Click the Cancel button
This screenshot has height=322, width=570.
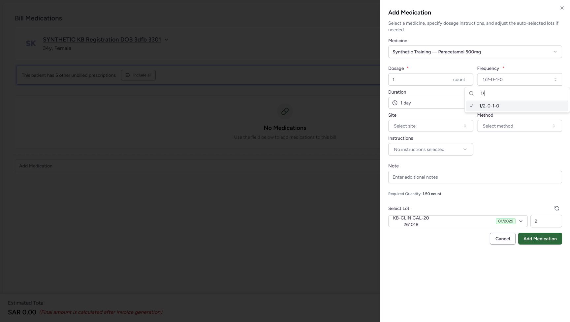[x=502, y=239]
